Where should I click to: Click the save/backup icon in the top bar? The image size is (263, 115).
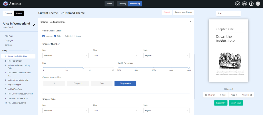245,4
